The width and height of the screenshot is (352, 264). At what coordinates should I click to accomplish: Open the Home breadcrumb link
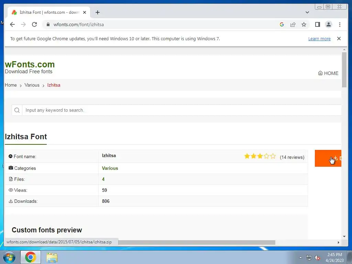click(11, 85)
